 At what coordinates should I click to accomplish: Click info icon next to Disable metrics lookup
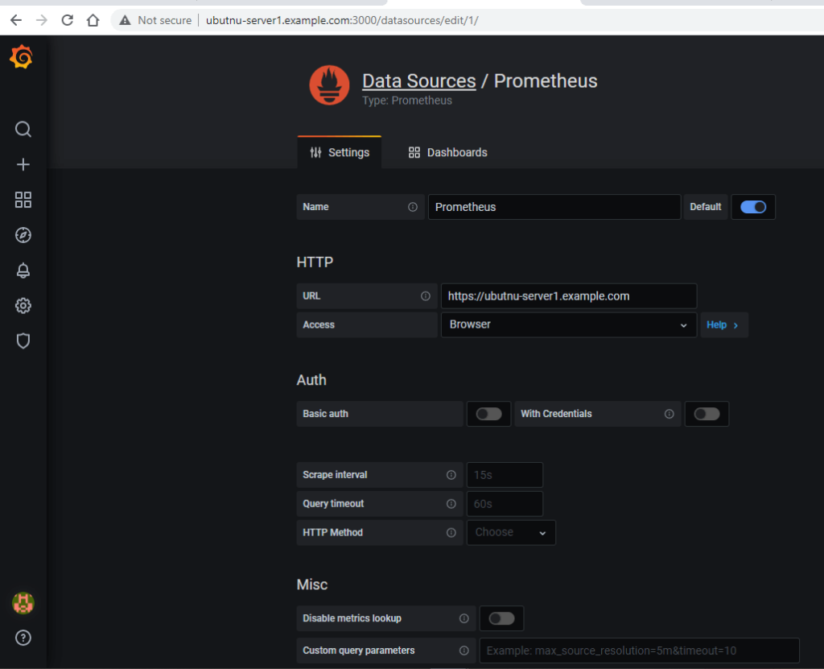tap(463, 618)
